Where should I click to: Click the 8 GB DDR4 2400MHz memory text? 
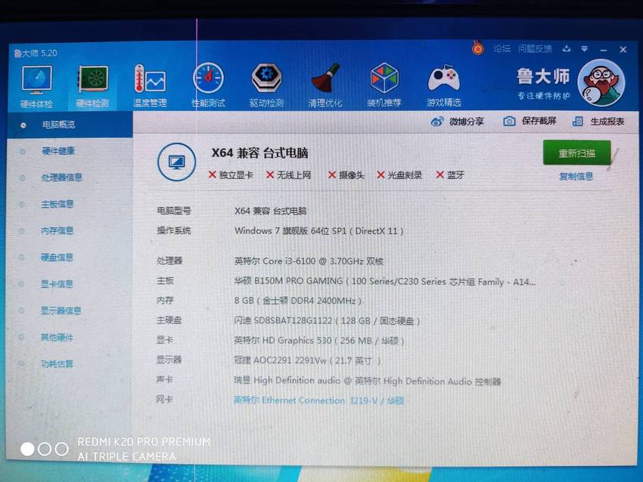(x=298, y=301)
